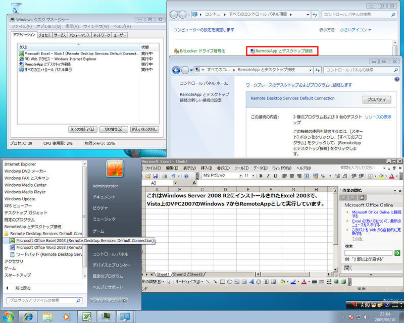
Task: Click the Home icon in Excel task pane
Action: click(x=362, y=197)
